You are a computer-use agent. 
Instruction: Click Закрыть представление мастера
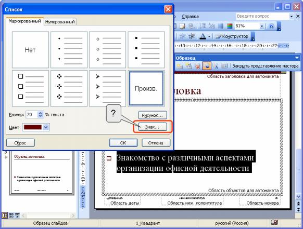pyautogui.click(x=266, y=66)
